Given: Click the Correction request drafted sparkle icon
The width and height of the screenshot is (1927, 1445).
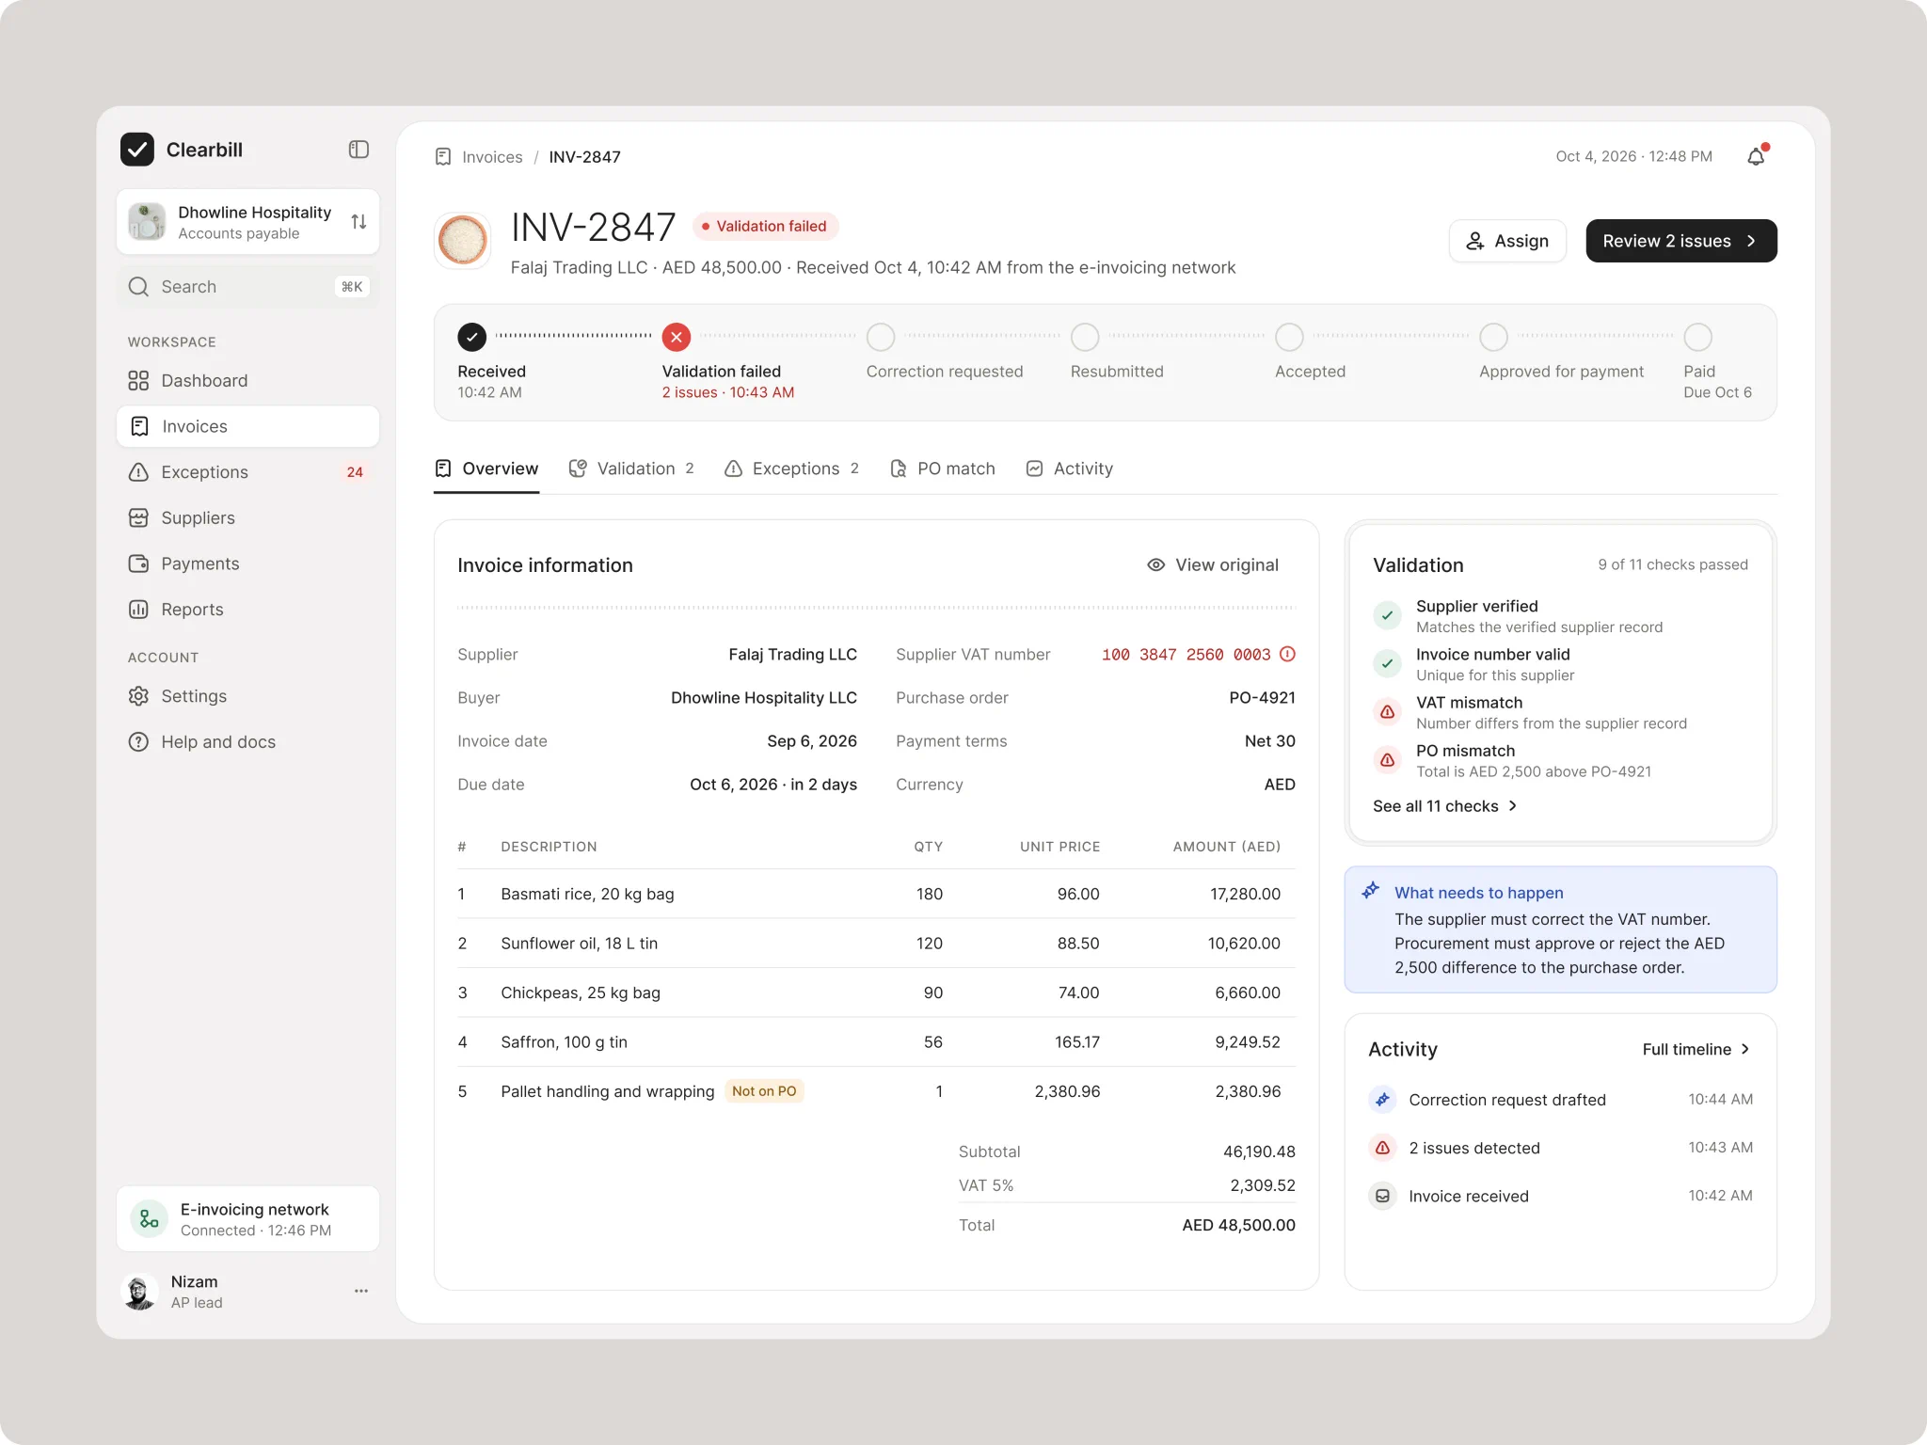Looking at the screenshot, I should [1382, 1099].
